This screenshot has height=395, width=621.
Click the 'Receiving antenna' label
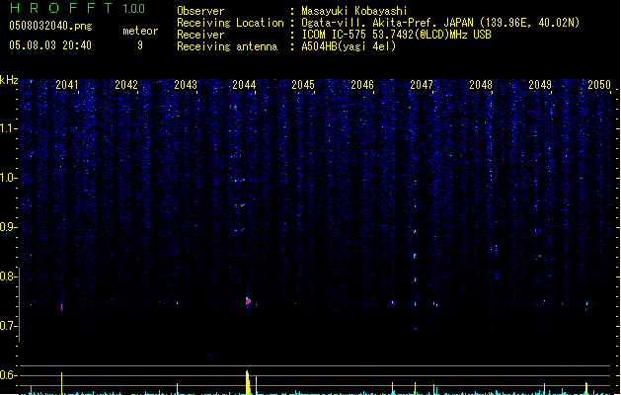pyautogui.click(x=227, y=46)
